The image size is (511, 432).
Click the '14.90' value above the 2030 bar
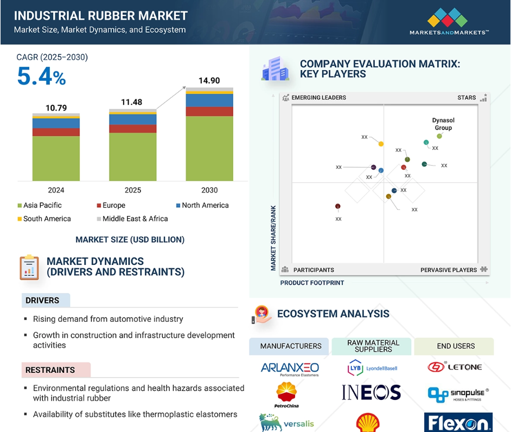tap(209, 80)
